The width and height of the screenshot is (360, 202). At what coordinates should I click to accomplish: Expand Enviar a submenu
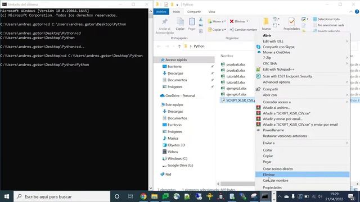(x=303, y=143)
